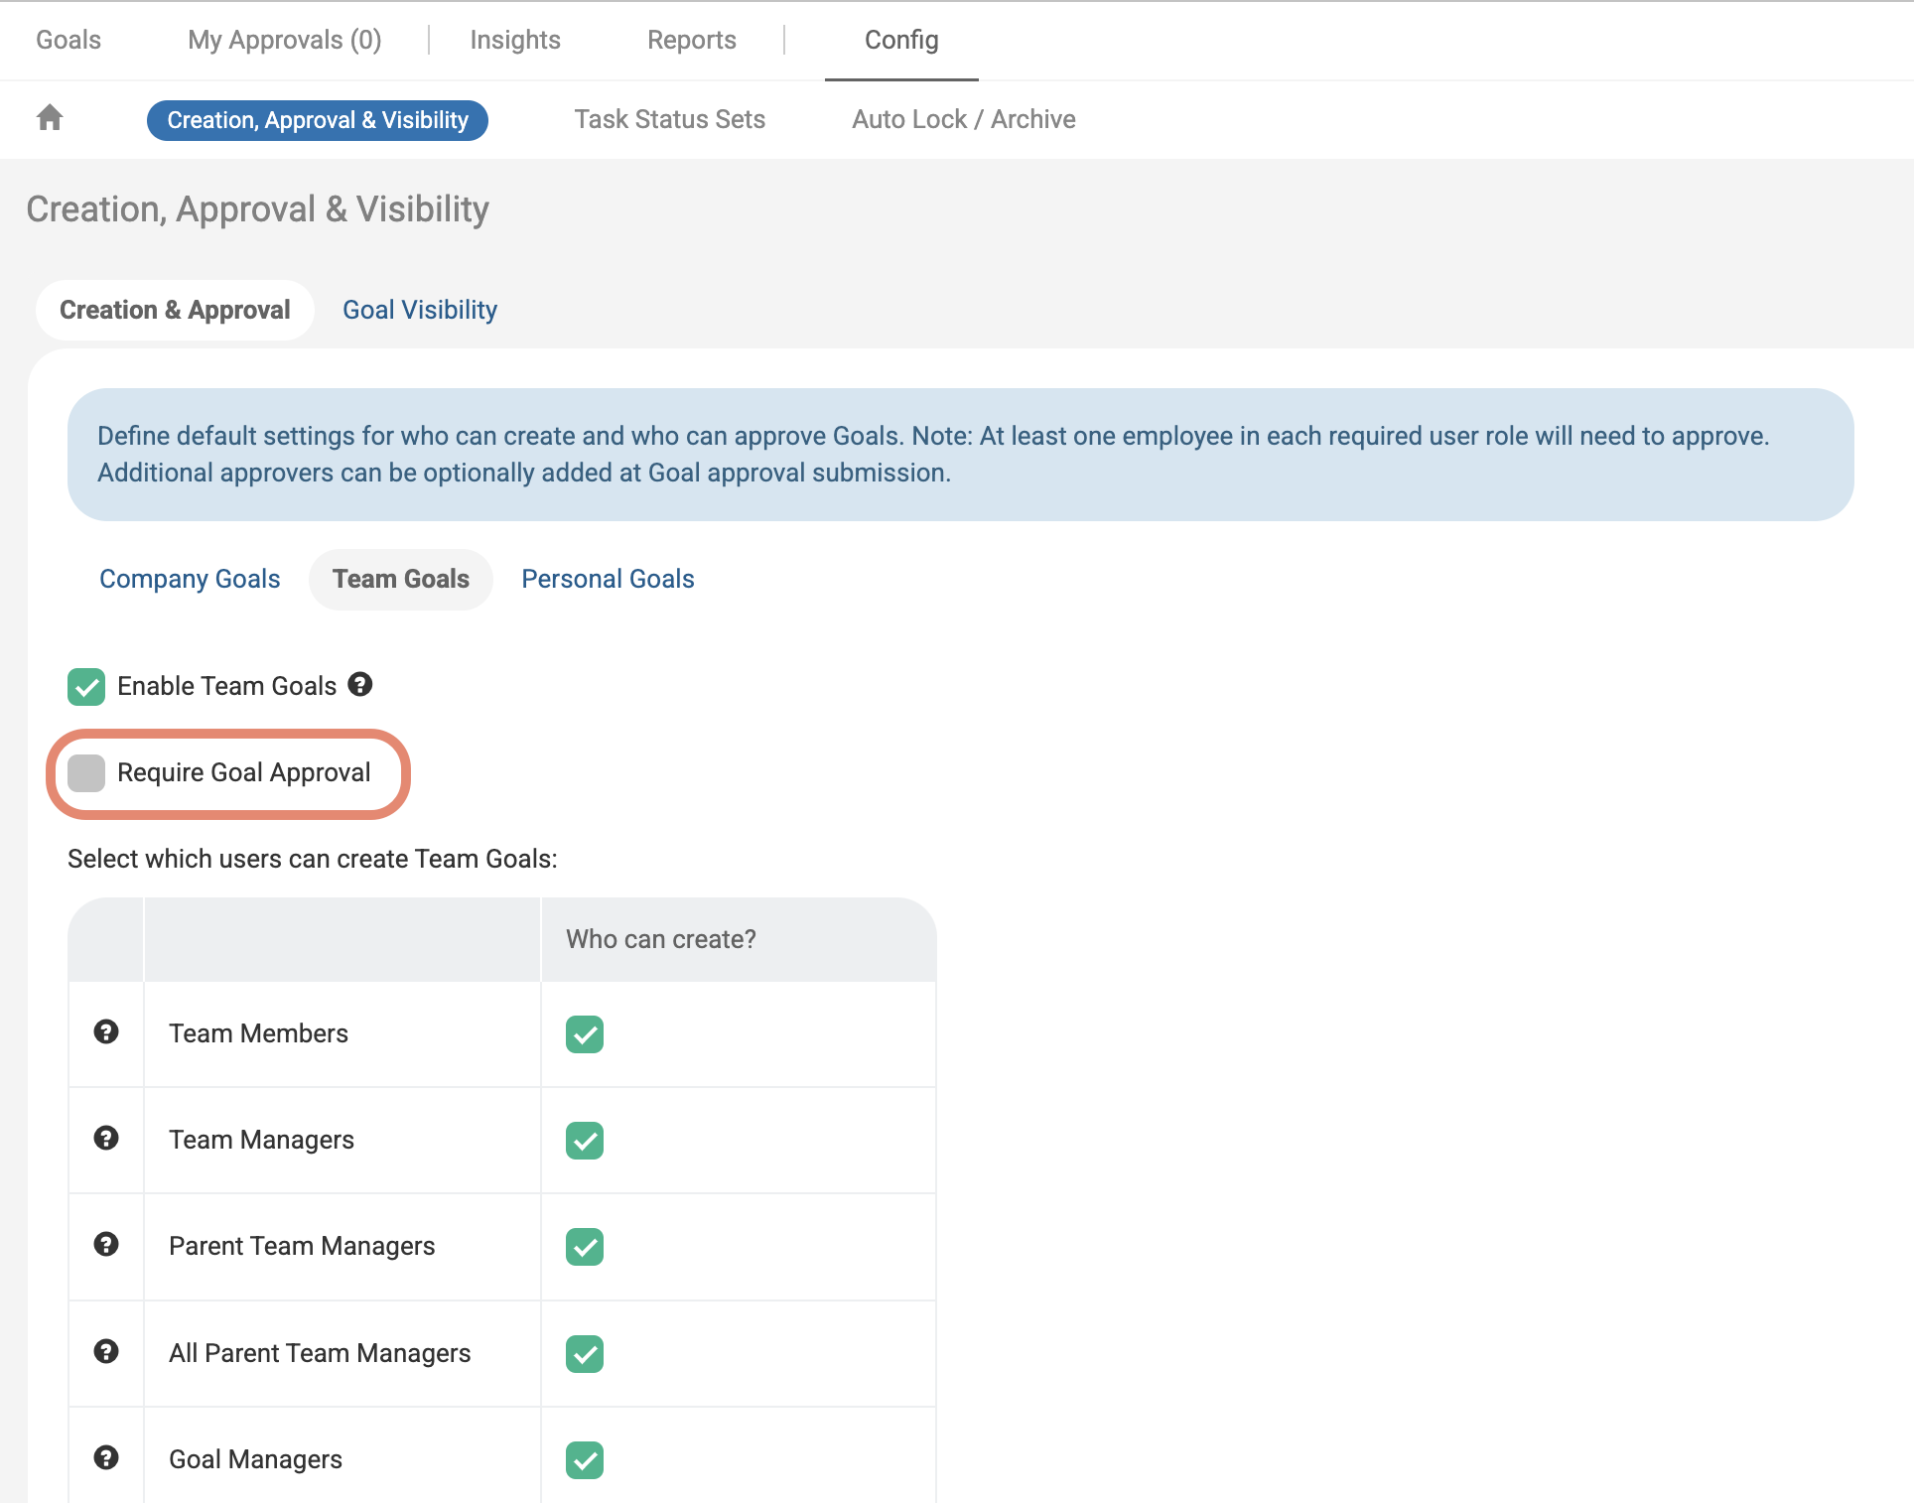Open help icon beside Enable Team Goals

click(360, 684)
